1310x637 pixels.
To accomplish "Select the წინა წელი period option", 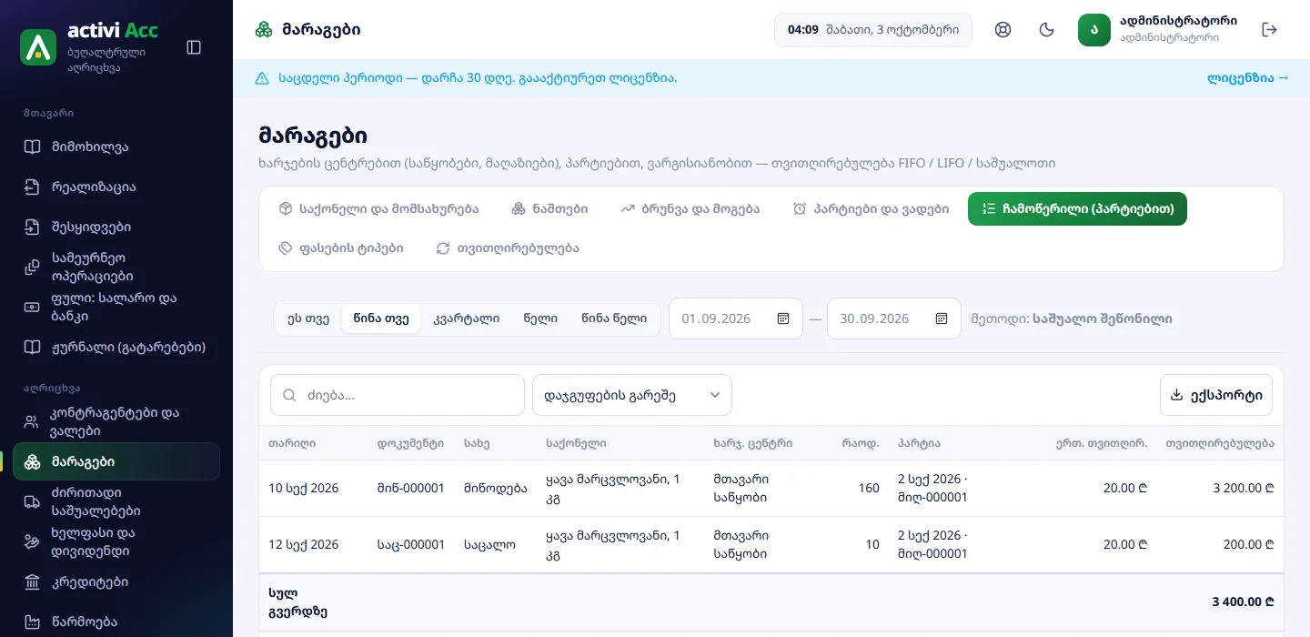I will 614,318.
